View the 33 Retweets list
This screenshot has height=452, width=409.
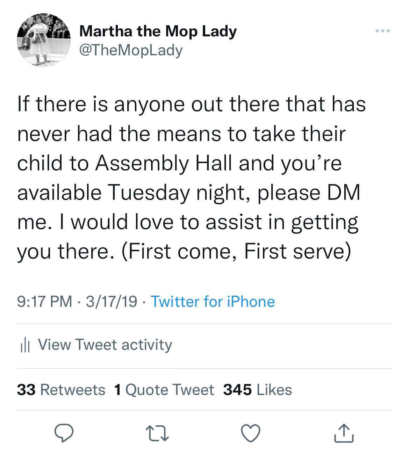coord(61,390)
